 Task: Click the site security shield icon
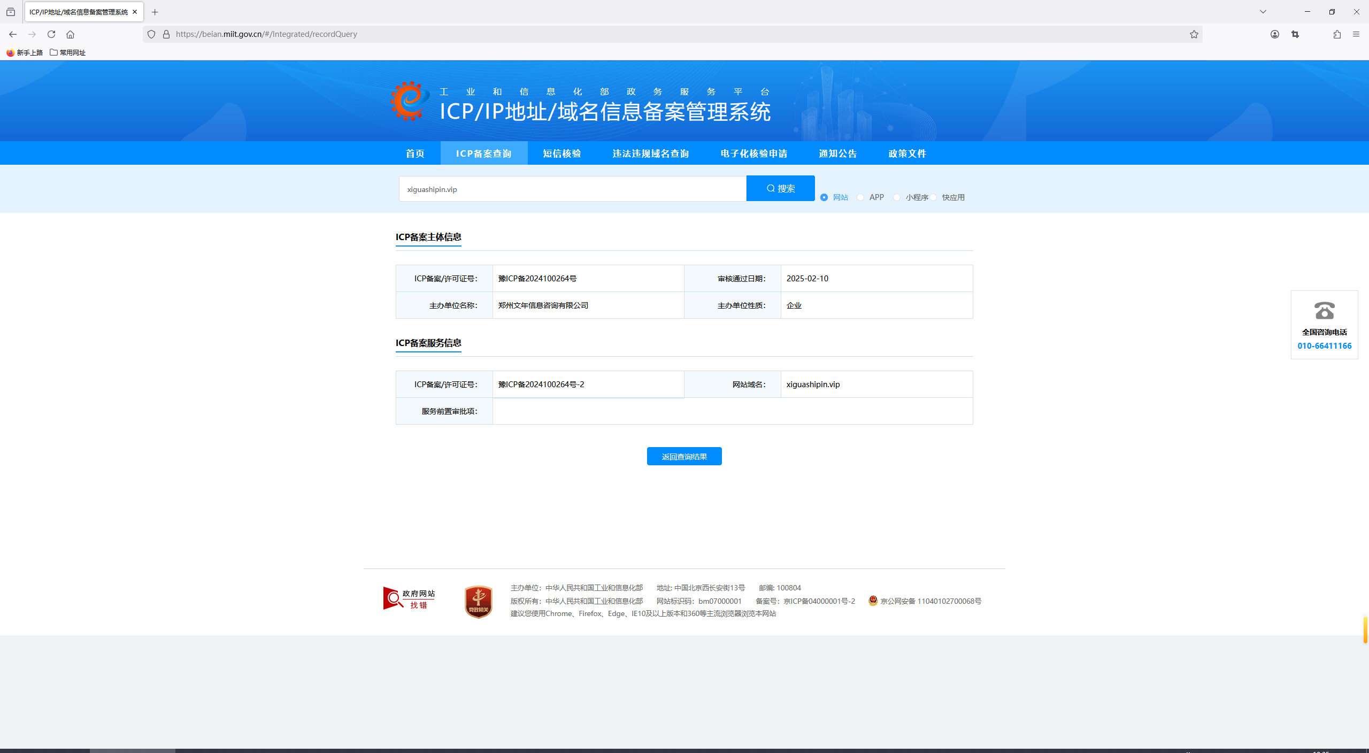[x=151, y=34]
